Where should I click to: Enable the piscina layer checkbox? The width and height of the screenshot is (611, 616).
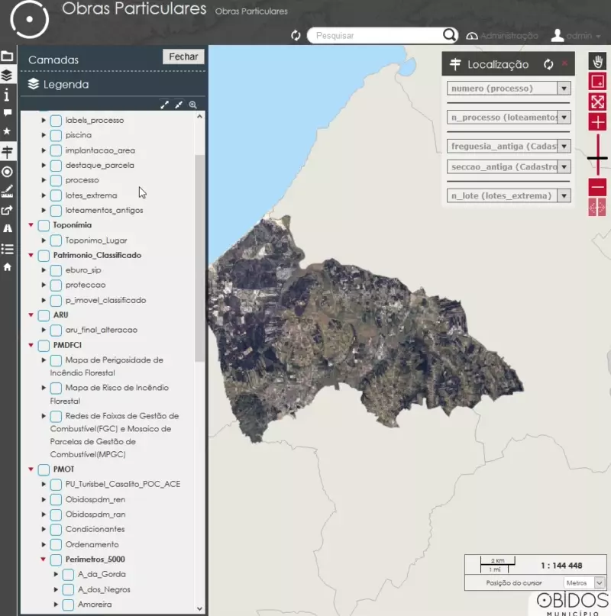56,135
